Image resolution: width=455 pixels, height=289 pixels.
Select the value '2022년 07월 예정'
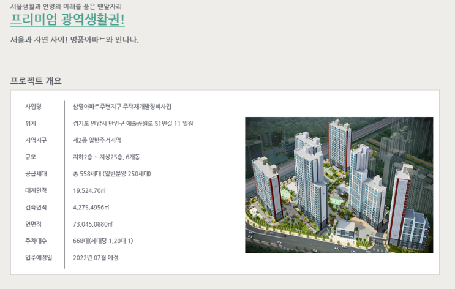pos(96,258)
